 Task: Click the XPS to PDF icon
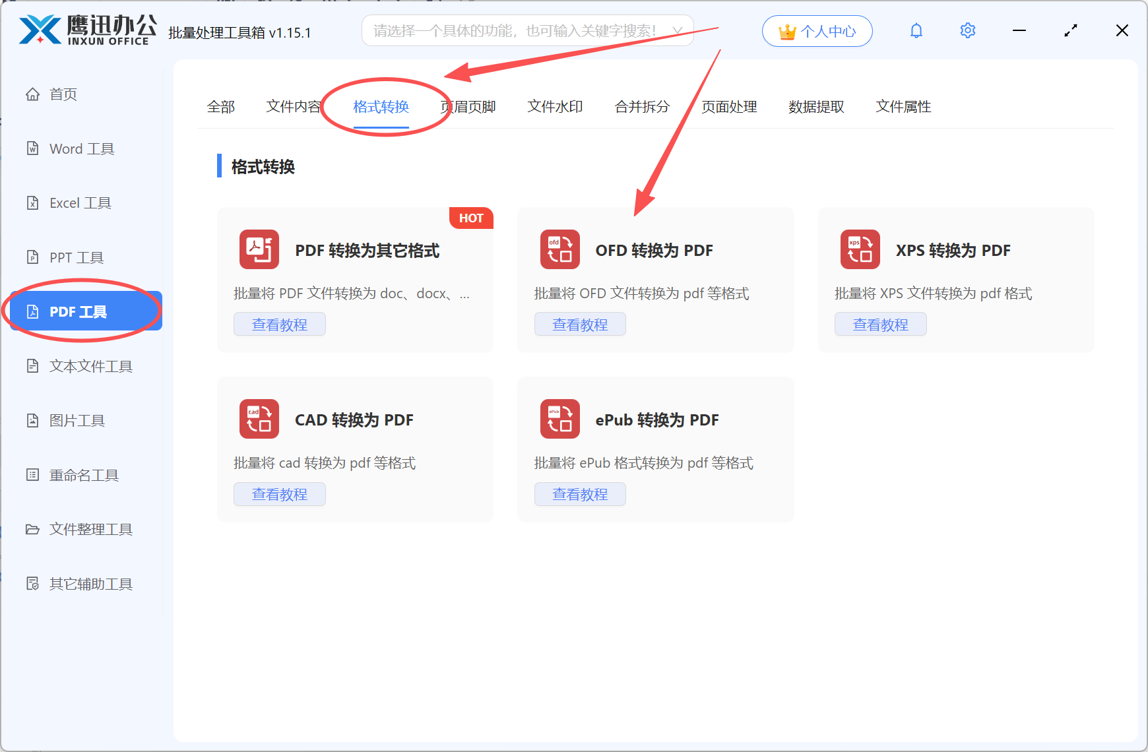pos(860,249)
